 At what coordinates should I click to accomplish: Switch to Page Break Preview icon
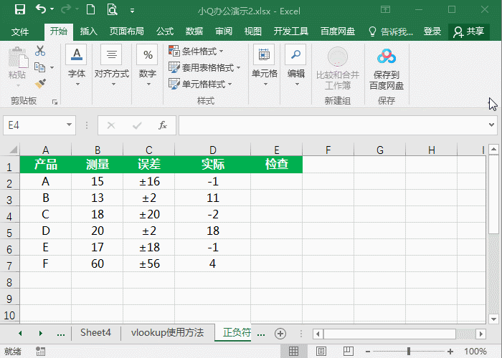coord(348,352)
